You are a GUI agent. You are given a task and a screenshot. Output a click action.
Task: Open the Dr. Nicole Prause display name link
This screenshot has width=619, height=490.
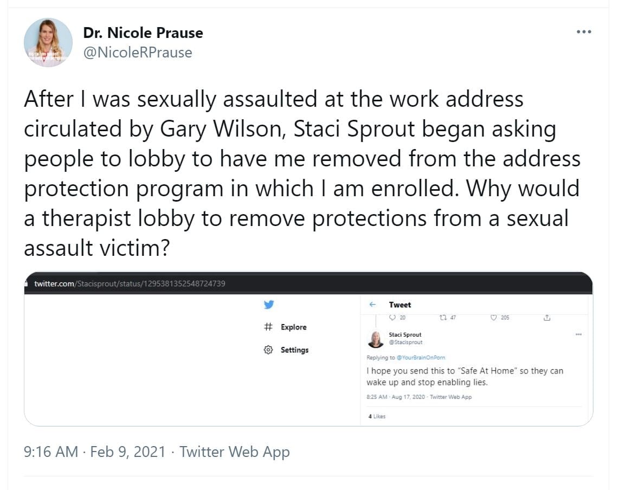point(143,33)
